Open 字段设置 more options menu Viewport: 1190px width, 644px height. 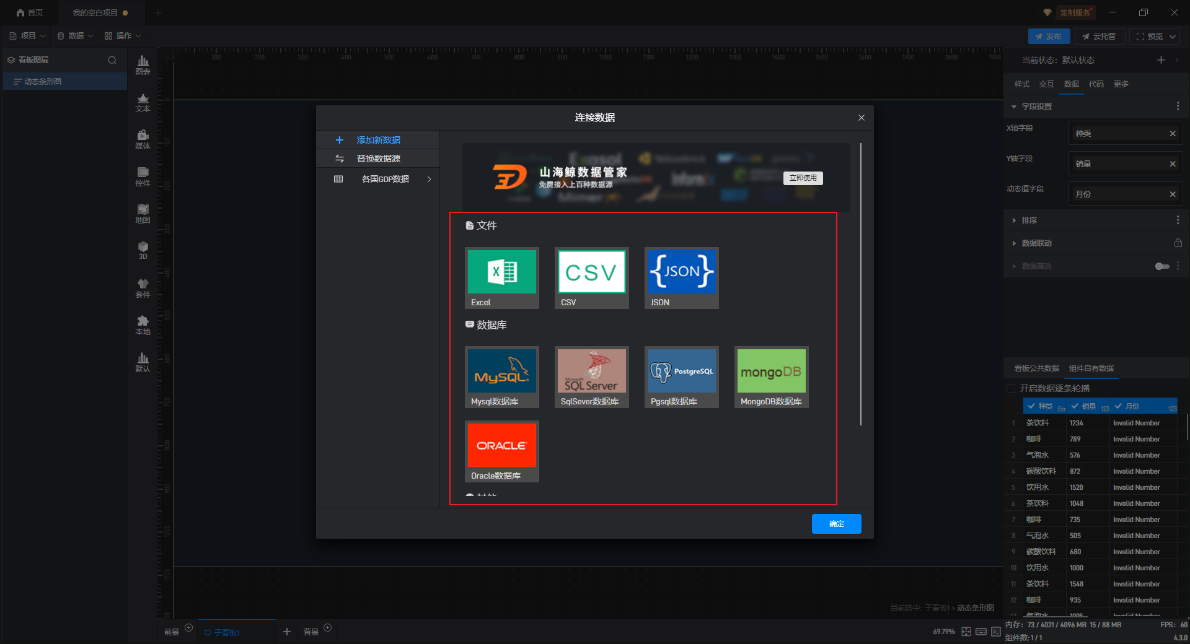click(1178, 107)
